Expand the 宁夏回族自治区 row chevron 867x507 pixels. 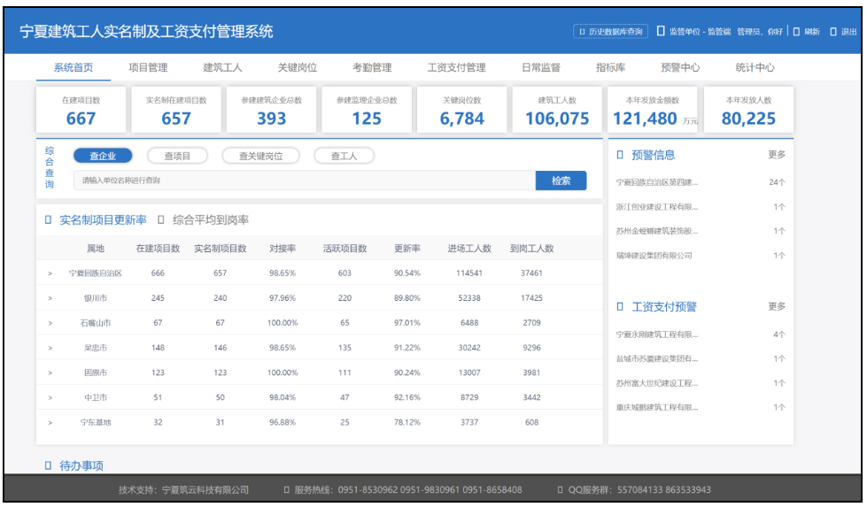point(50,273)
